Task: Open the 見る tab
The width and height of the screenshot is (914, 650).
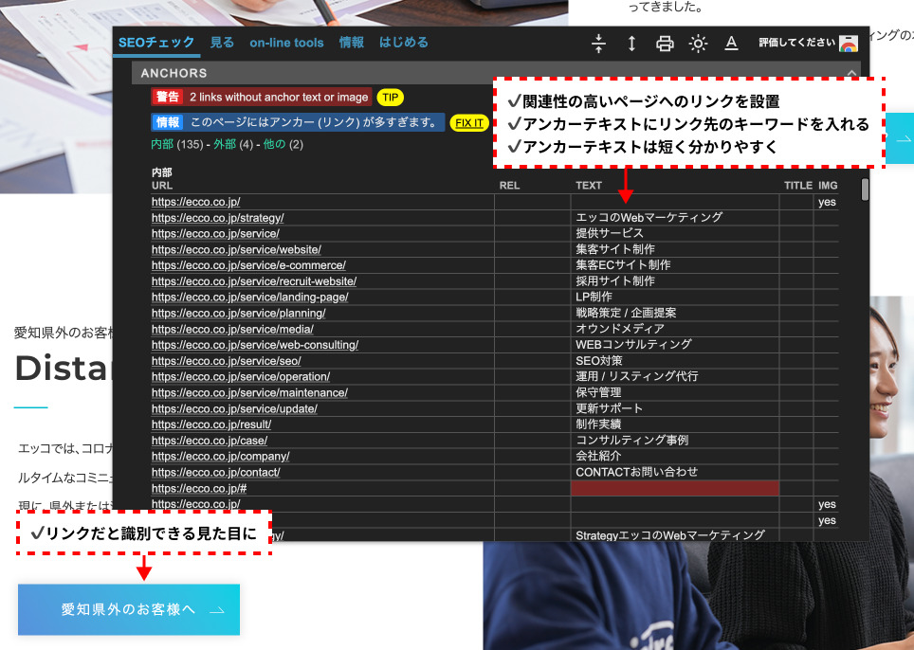Action: [x=222, y=43]
